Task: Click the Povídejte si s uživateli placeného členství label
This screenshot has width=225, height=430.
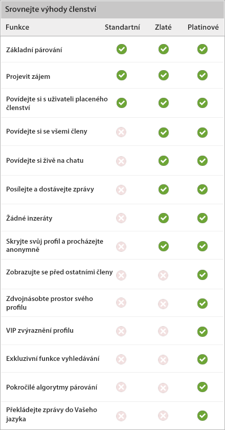Action: tap(57, 103)
